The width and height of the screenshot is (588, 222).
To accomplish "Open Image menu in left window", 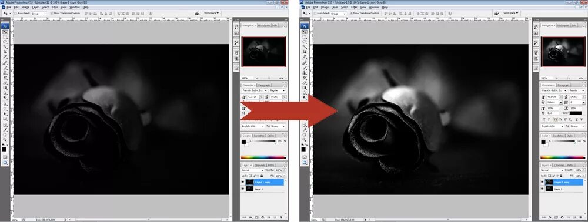I will [25, 7].
